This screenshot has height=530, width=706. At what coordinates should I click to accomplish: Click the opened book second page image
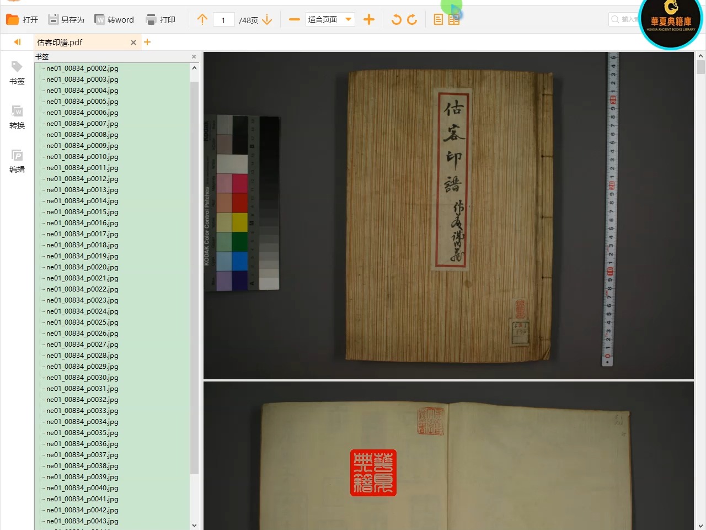(448, 455)
